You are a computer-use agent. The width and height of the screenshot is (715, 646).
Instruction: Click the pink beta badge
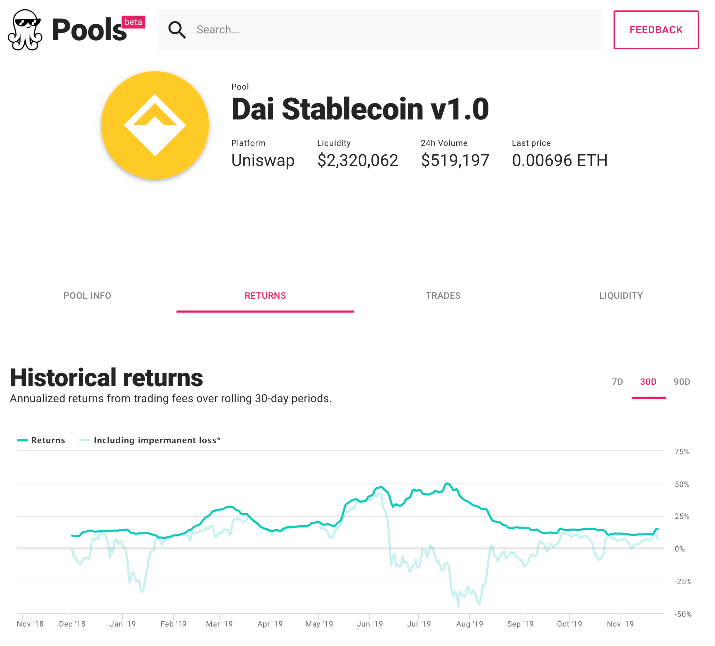133,22
